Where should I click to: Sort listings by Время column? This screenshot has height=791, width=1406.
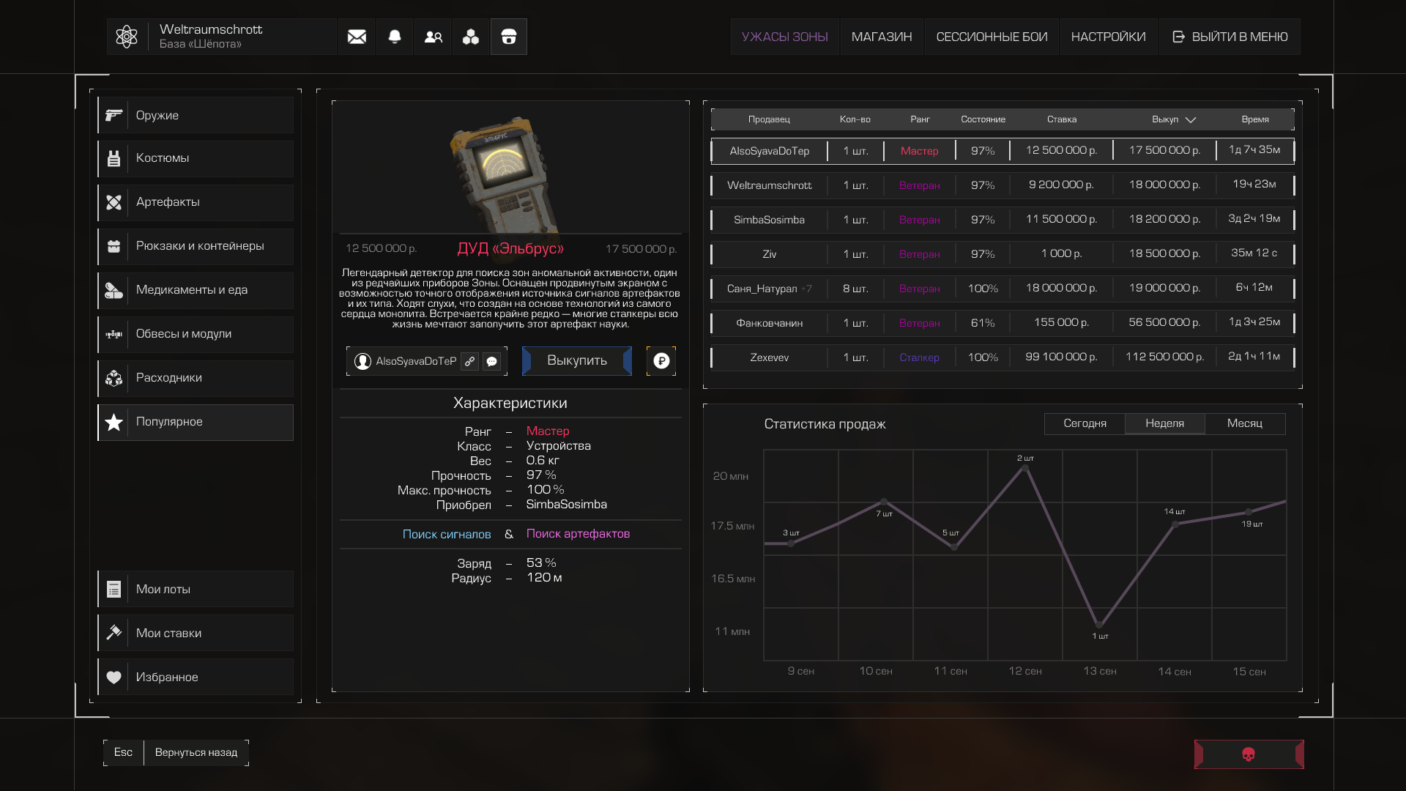(1254, 119)
